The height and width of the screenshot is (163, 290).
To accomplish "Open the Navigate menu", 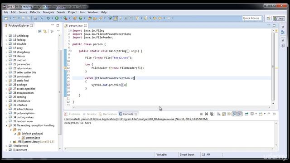I will tap(48, 12).
